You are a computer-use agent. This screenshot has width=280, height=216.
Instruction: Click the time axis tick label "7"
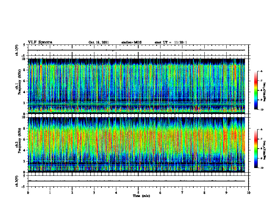pyautogui.click(x=182, y=193)
